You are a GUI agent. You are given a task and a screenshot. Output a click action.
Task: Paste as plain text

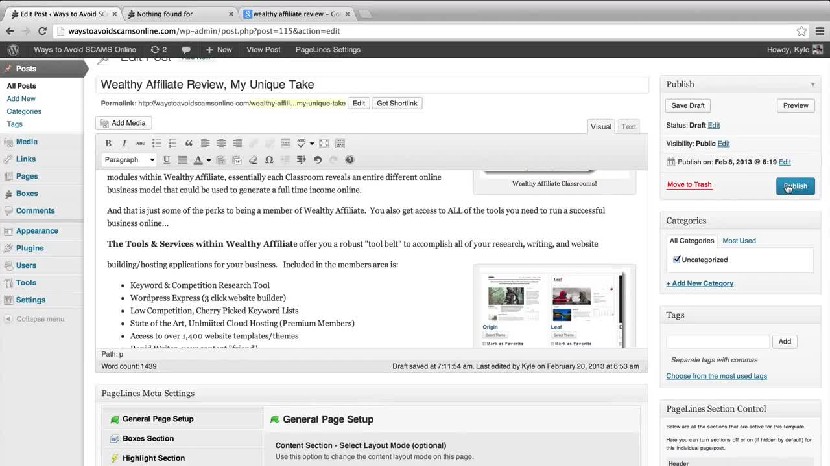221,160
